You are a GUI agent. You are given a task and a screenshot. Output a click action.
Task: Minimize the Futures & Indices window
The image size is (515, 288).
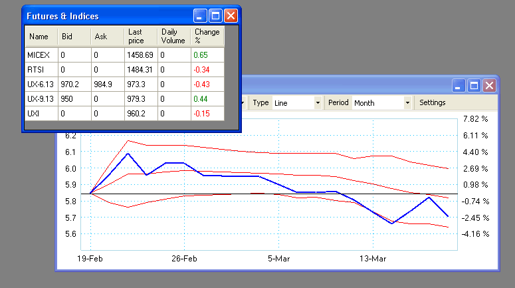click(200, 16)
